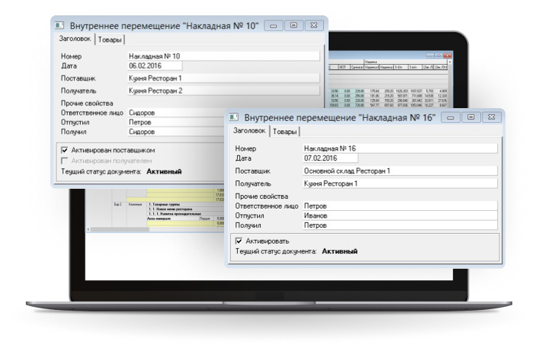Click status text Активный in window № 10
This screenshot has width=539, height=348.
tap(164, 171)
